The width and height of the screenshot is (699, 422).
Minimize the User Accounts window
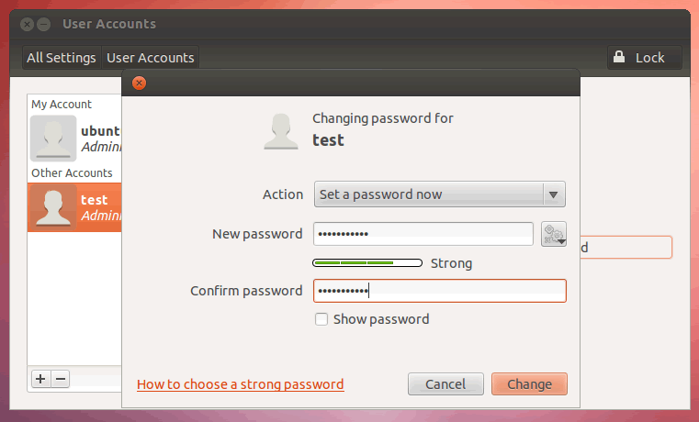43,24
